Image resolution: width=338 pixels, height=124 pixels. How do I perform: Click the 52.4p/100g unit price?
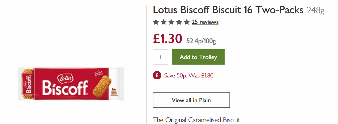[x=201, y=41]
